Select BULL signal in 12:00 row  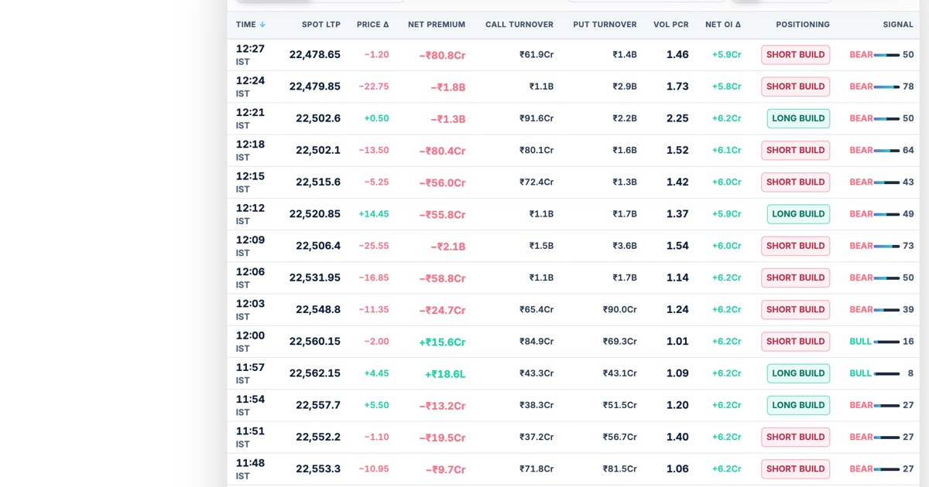(861, 342)
